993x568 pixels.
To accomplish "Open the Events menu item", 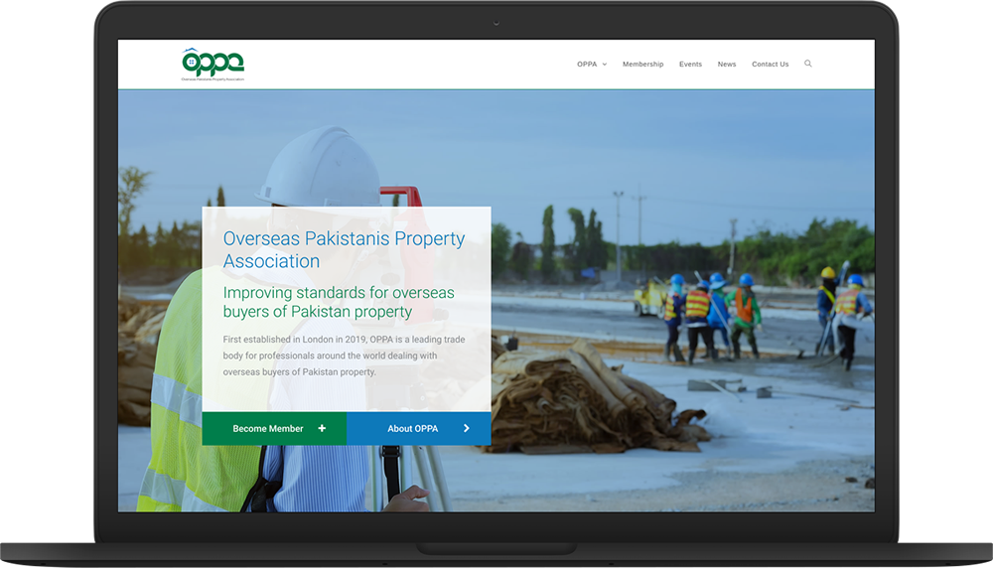I will point(690,64).
